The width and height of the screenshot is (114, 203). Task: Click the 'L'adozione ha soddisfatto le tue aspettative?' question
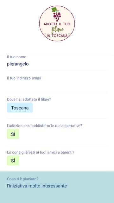(44, 126)
